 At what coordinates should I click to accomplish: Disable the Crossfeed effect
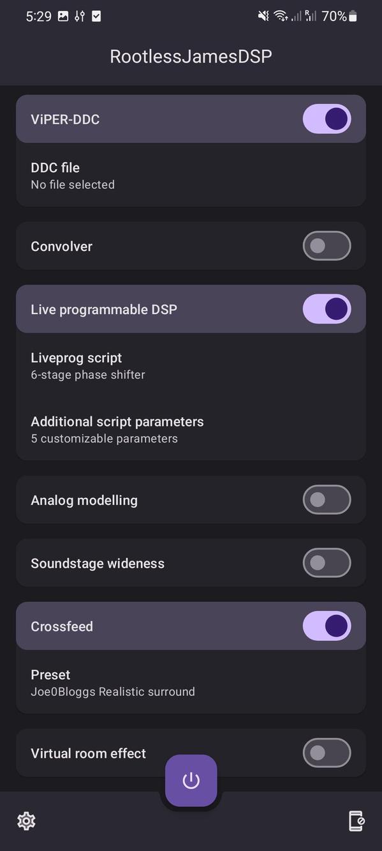tap(327, 626)
